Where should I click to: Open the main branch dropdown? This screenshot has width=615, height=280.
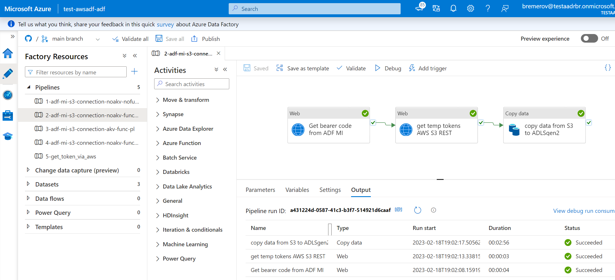coord(97,39)
